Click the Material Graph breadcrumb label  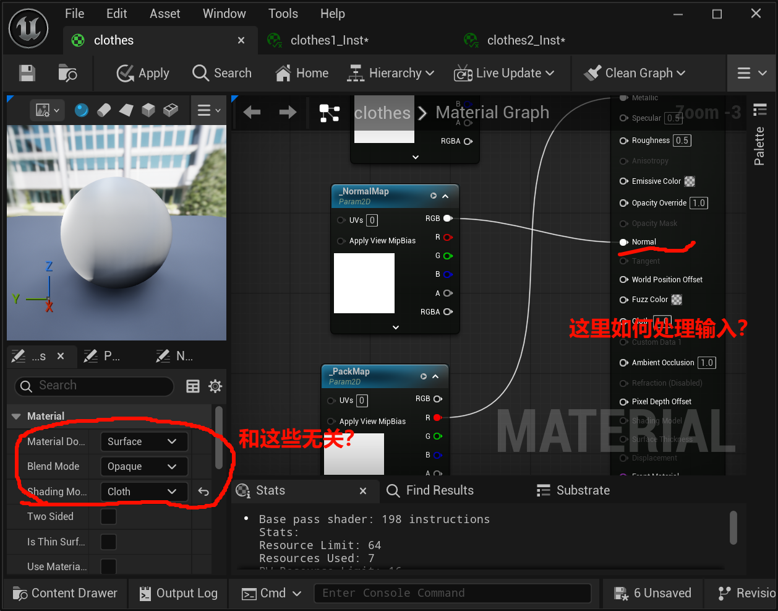point(492,112)
